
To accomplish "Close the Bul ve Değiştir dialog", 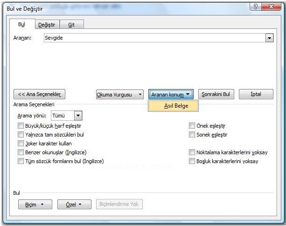I will [271, 7].
